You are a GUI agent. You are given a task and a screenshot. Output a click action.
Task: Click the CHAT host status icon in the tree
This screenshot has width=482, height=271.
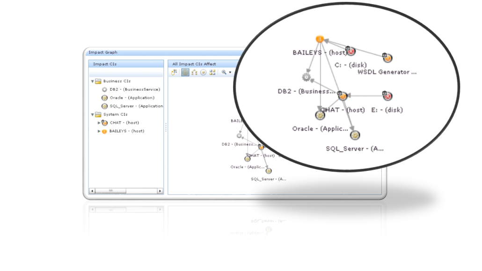104,123
